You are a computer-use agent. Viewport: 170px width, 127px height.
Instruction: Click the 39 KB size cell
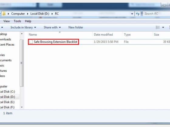(x=166, y=42)
